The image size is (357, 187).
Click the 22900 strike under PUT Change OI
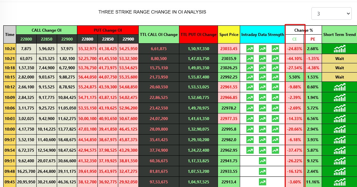(x=128, y=39)
